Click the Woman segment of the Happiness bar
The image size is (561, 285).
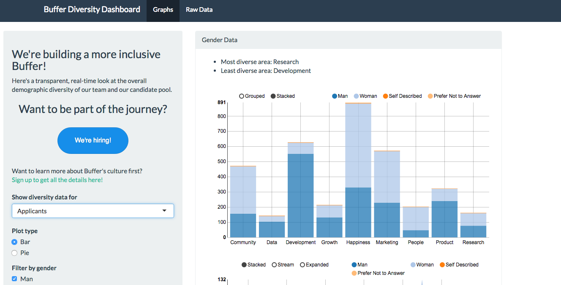tap(358, 145)
